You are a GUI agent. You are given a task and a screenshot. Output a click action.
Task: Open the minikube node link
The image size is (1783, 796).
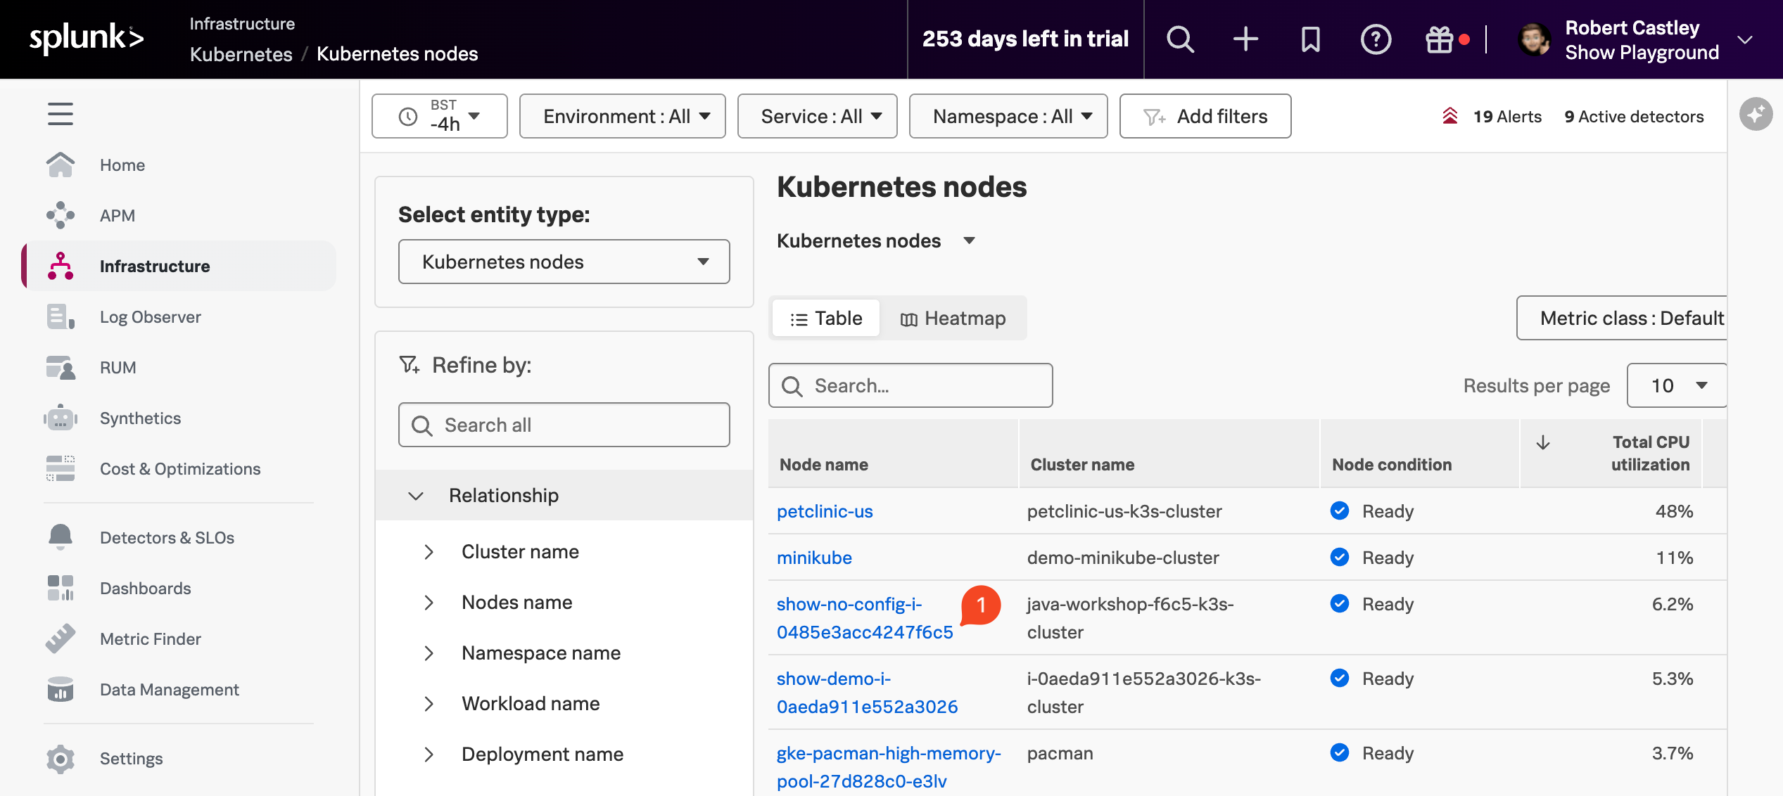click(x=814, y=558)
